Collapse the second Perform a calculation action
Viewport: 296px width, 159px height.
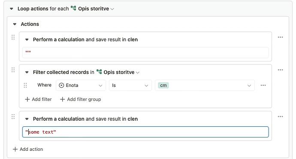point(27,119)
